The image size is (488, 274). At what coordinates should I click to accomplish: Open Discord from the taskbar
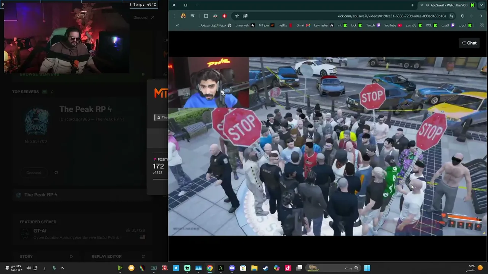point(232,268)
